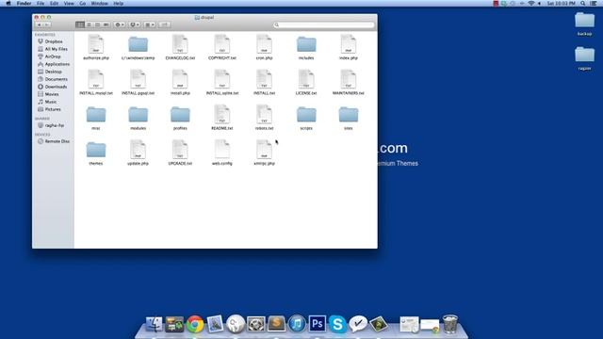The height and width of the screenshot is (339, 603).
Task: Switch Finder to Cover Flow view
Action: click(x=106, y=24)
